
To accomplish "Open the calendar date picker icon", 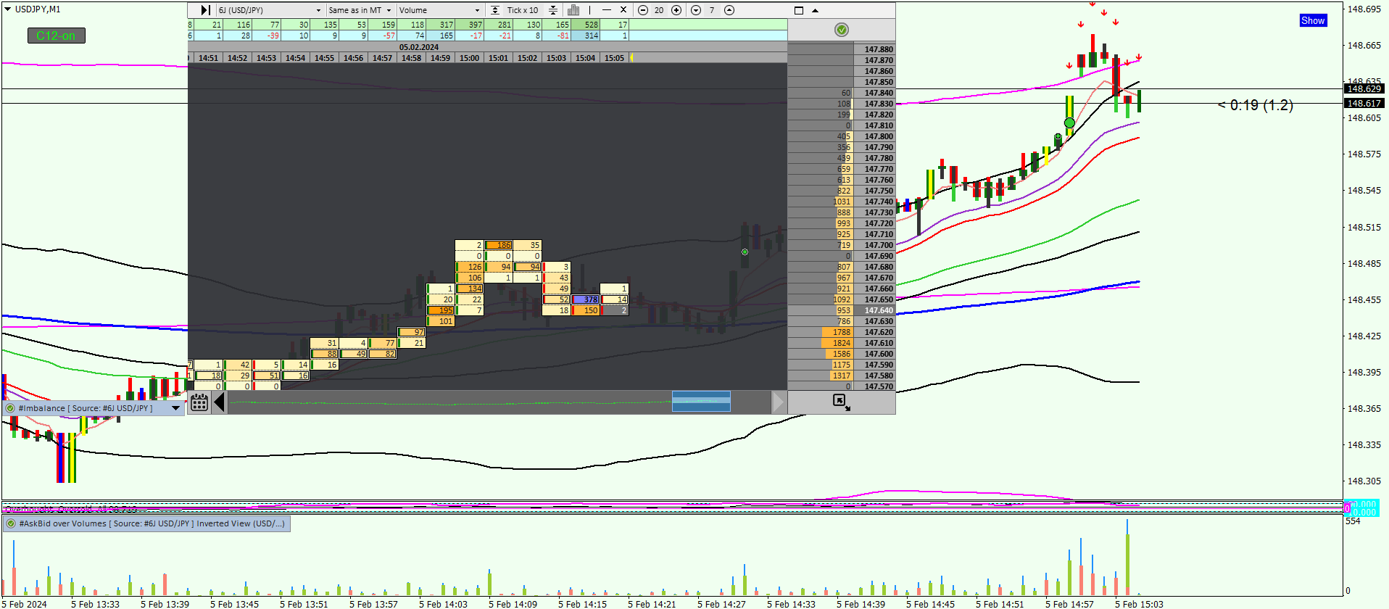I will pos(199,402).
